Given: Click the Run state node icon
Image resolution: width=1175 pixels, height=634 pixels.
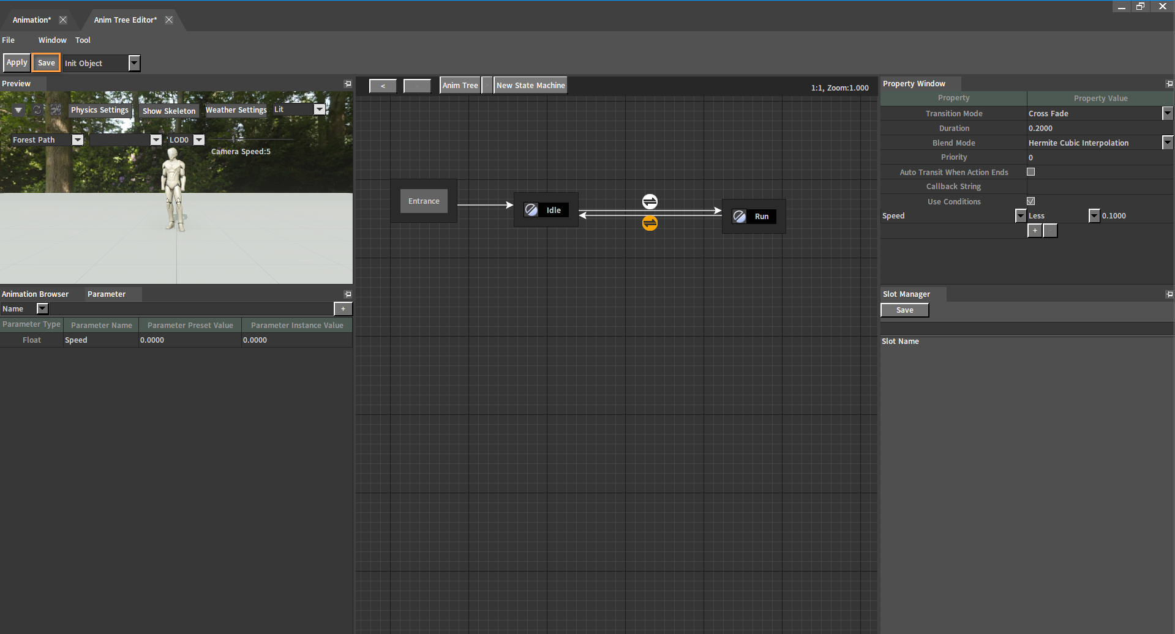Looking at the screenshot, I should [x=740, y=216].
